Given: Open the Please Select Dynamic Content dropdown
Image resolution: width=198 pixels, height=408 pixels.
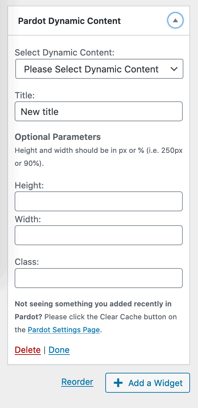Looking at the screenshot, I should pyautogui.click(x=99, y=69).
